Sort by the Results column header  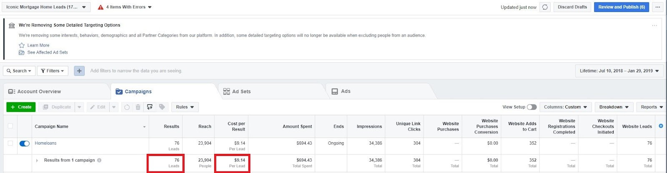(x=165, y=126)
